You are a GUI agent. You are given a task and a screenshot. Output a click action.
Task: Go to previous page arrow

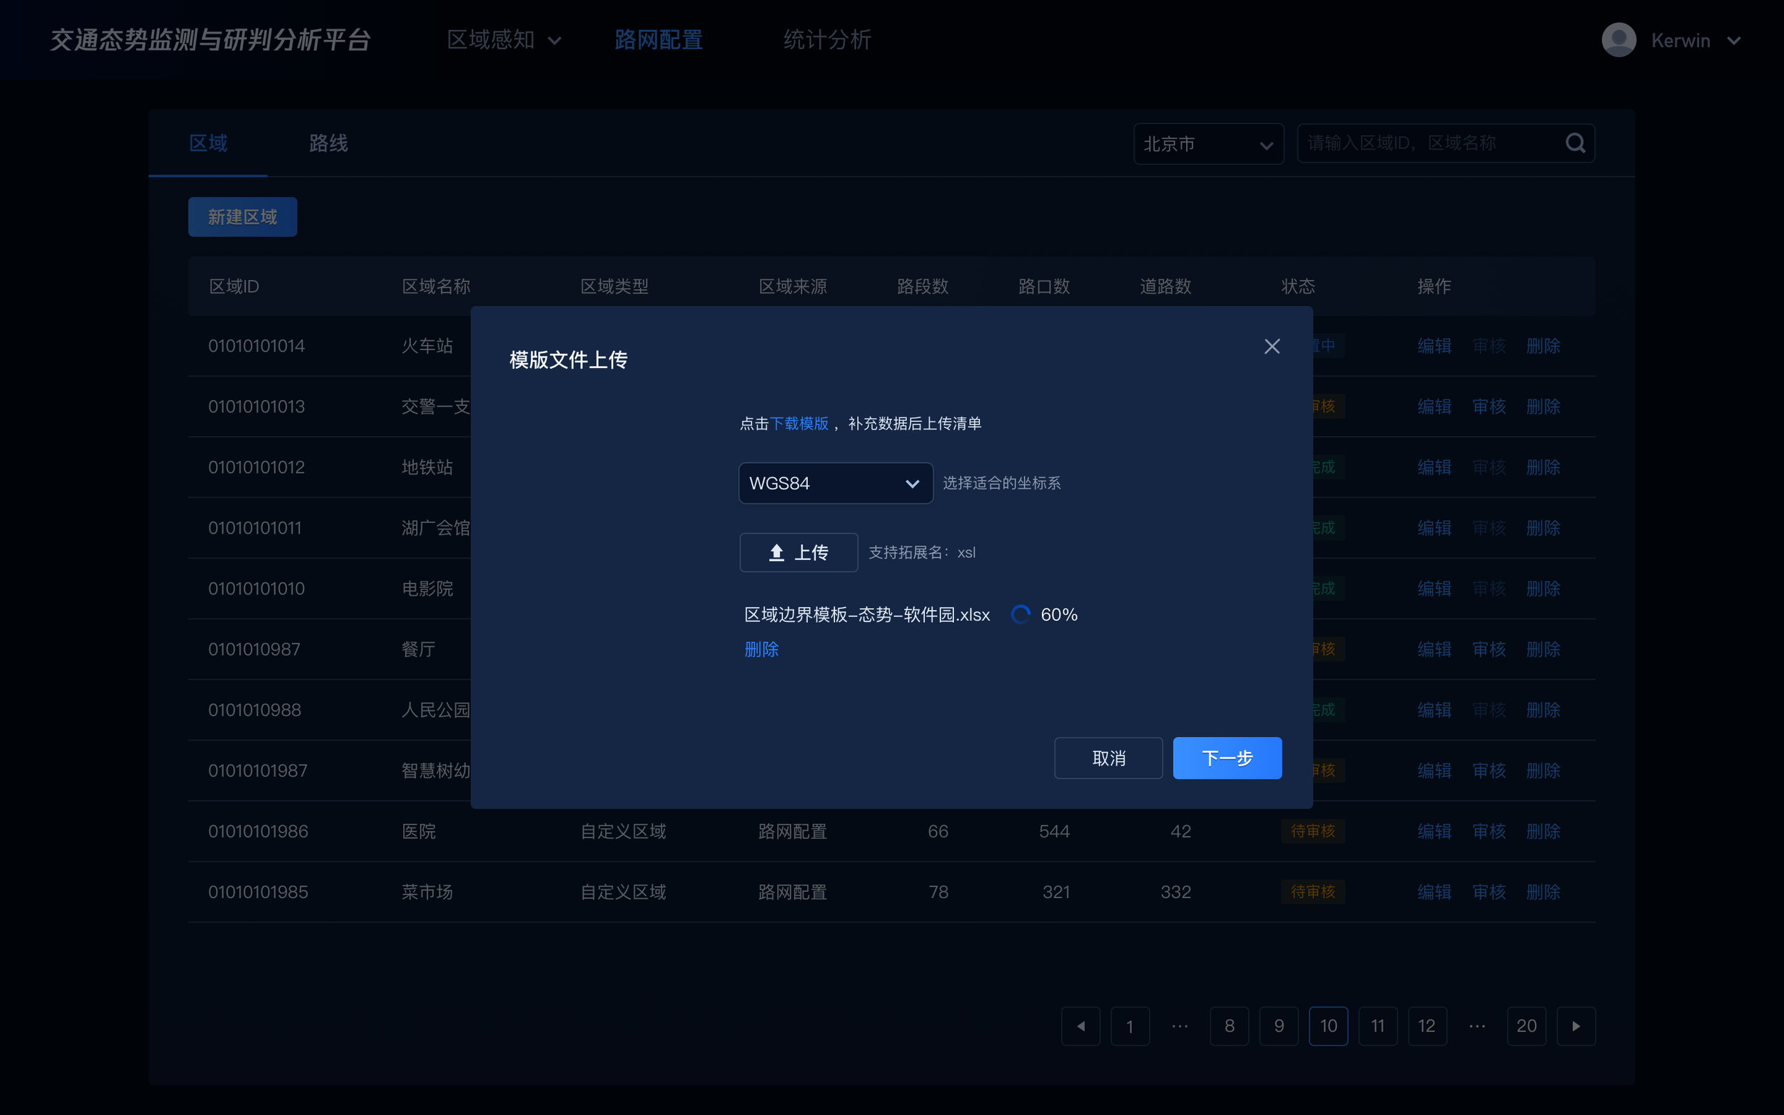(1080, 1026)
